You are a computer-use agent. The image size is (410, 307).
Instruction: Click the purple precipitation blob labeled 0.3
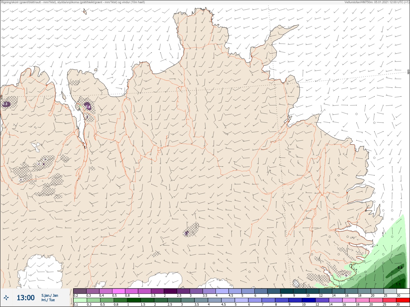[5, 104]
